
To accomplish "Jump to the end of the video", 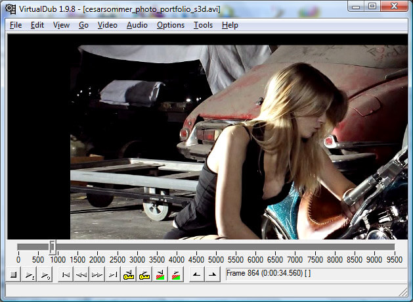I will click(x=113, y=275).
